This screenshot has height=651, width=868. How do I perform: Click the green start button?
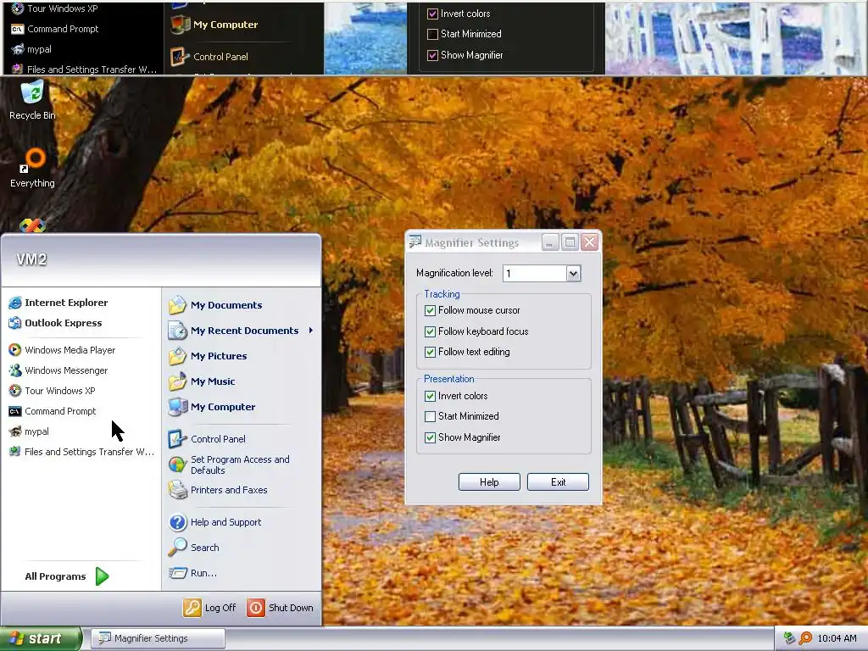point(41,638)
